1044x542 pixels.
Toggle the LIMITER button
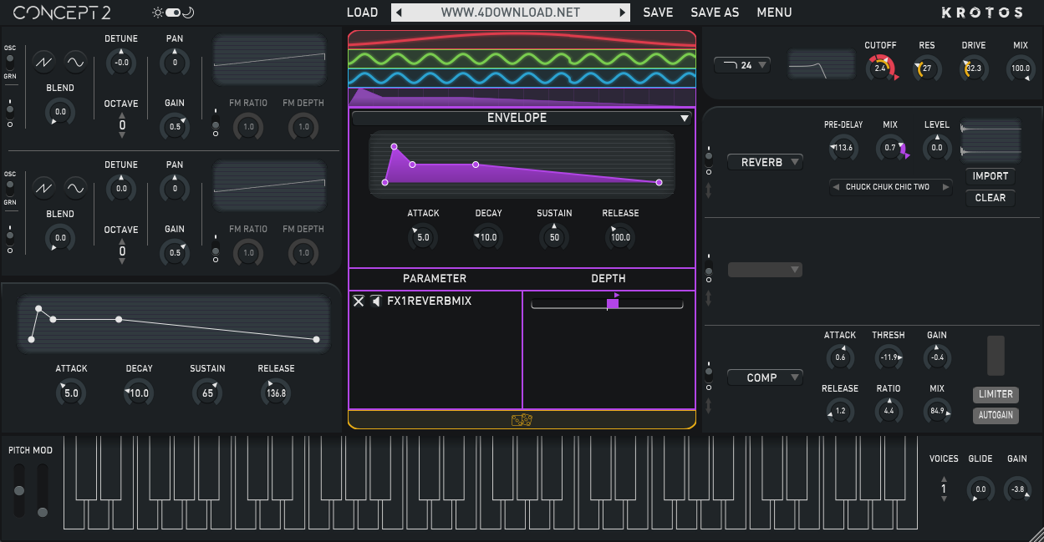click(x=996, y=394)
